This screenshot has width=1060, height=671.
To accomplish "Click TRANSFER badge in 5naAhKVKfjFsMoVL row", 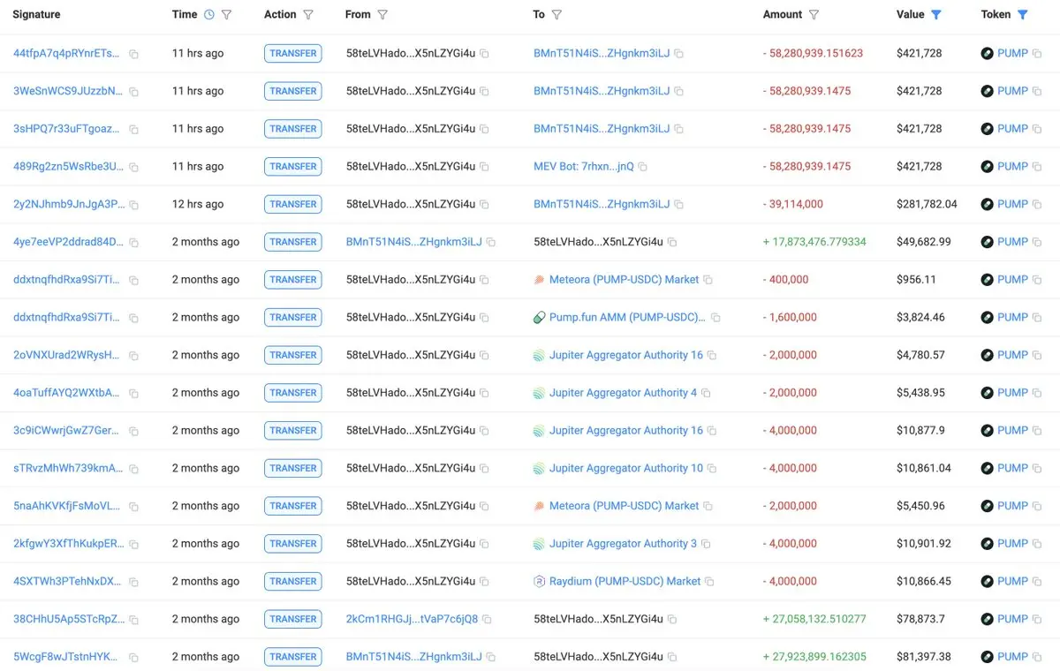I will 293,506.
